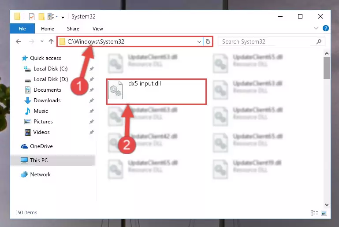The height and width of the screenshot is (227, 339).
Task: Refresh the System32 folder
Action: pos(208,41)
